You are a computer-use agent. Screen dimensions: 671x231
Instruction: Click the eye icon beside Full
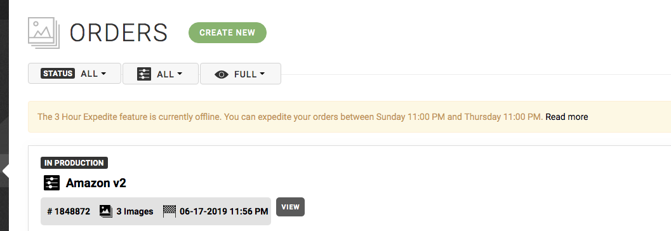coord(222,74)
